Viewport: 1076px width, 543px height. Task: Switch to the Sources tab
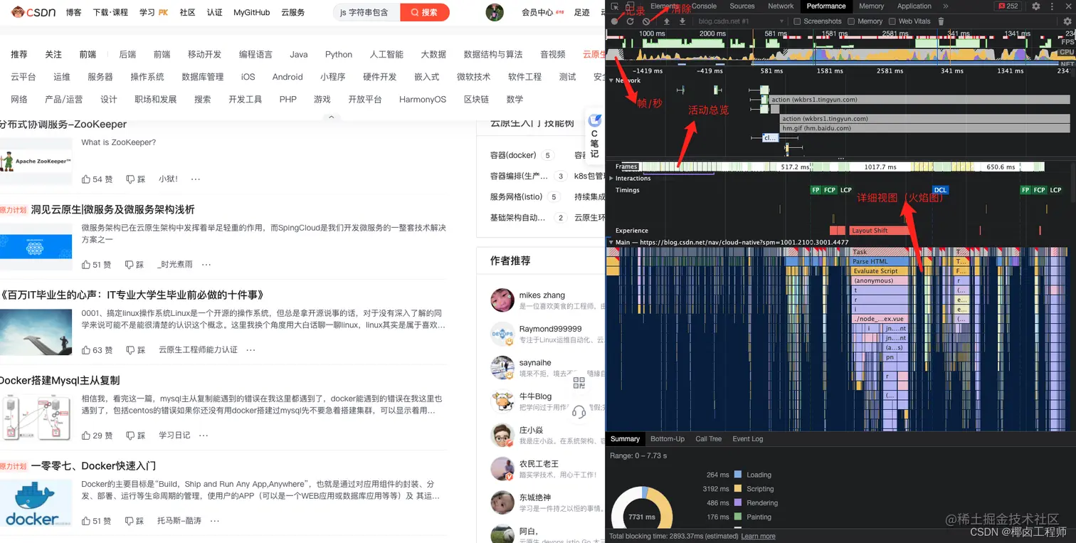[x=742, y=6]
